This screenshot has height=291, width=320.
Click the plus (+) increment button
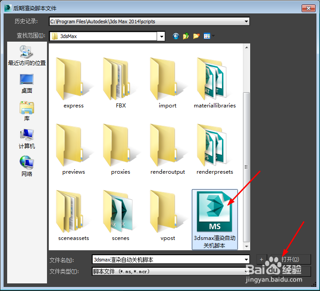click(261, 259)
